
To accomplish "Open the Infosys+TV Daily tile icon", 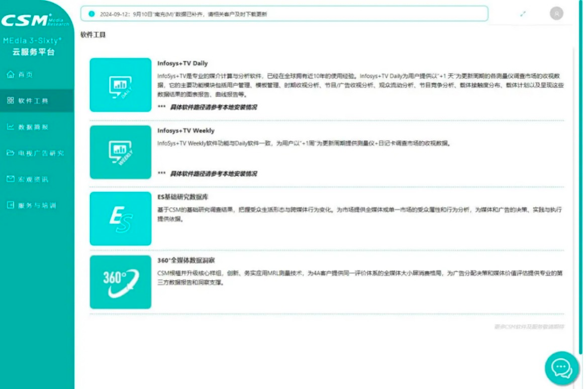I will tap(120, 85).
